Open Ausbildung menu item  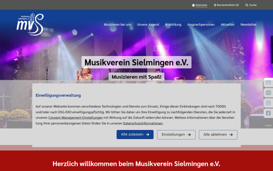point(173,25)
